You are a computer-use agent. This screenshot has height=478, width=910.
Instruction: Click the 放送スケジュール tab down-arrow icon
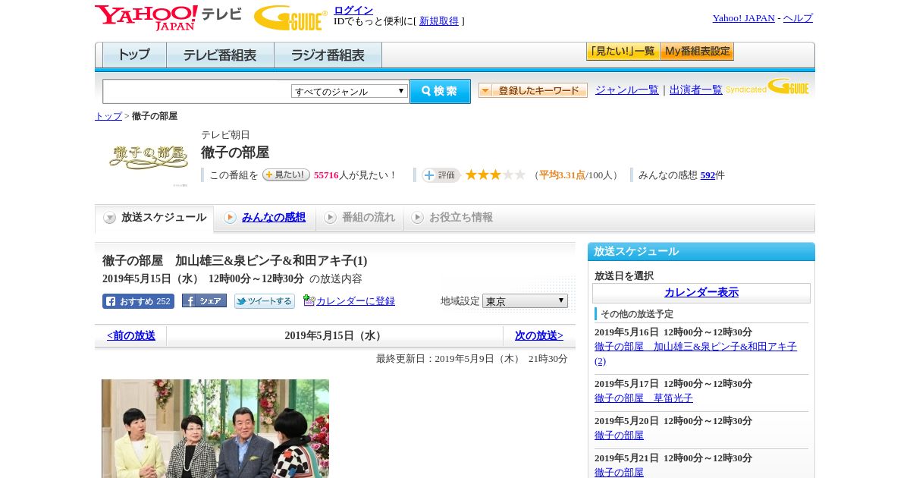(x=110, y=218)
